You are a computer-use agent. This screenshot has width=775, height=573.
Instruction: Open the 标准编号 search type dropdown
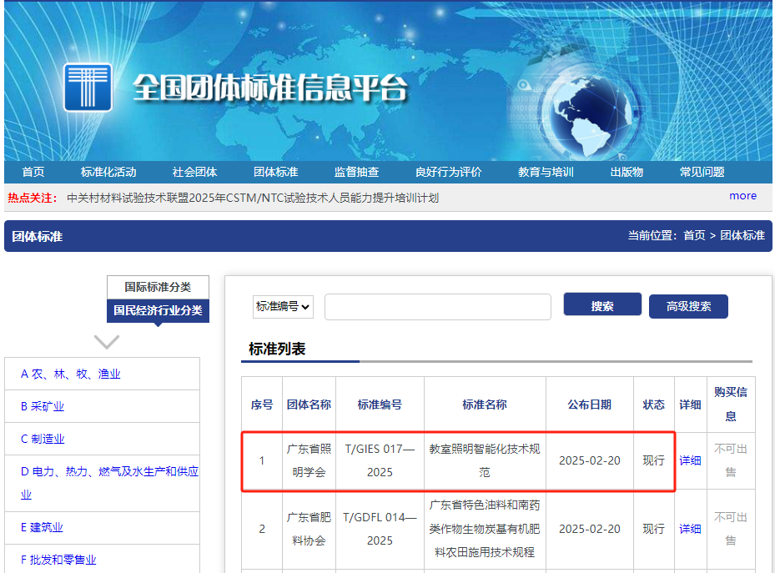283,307
